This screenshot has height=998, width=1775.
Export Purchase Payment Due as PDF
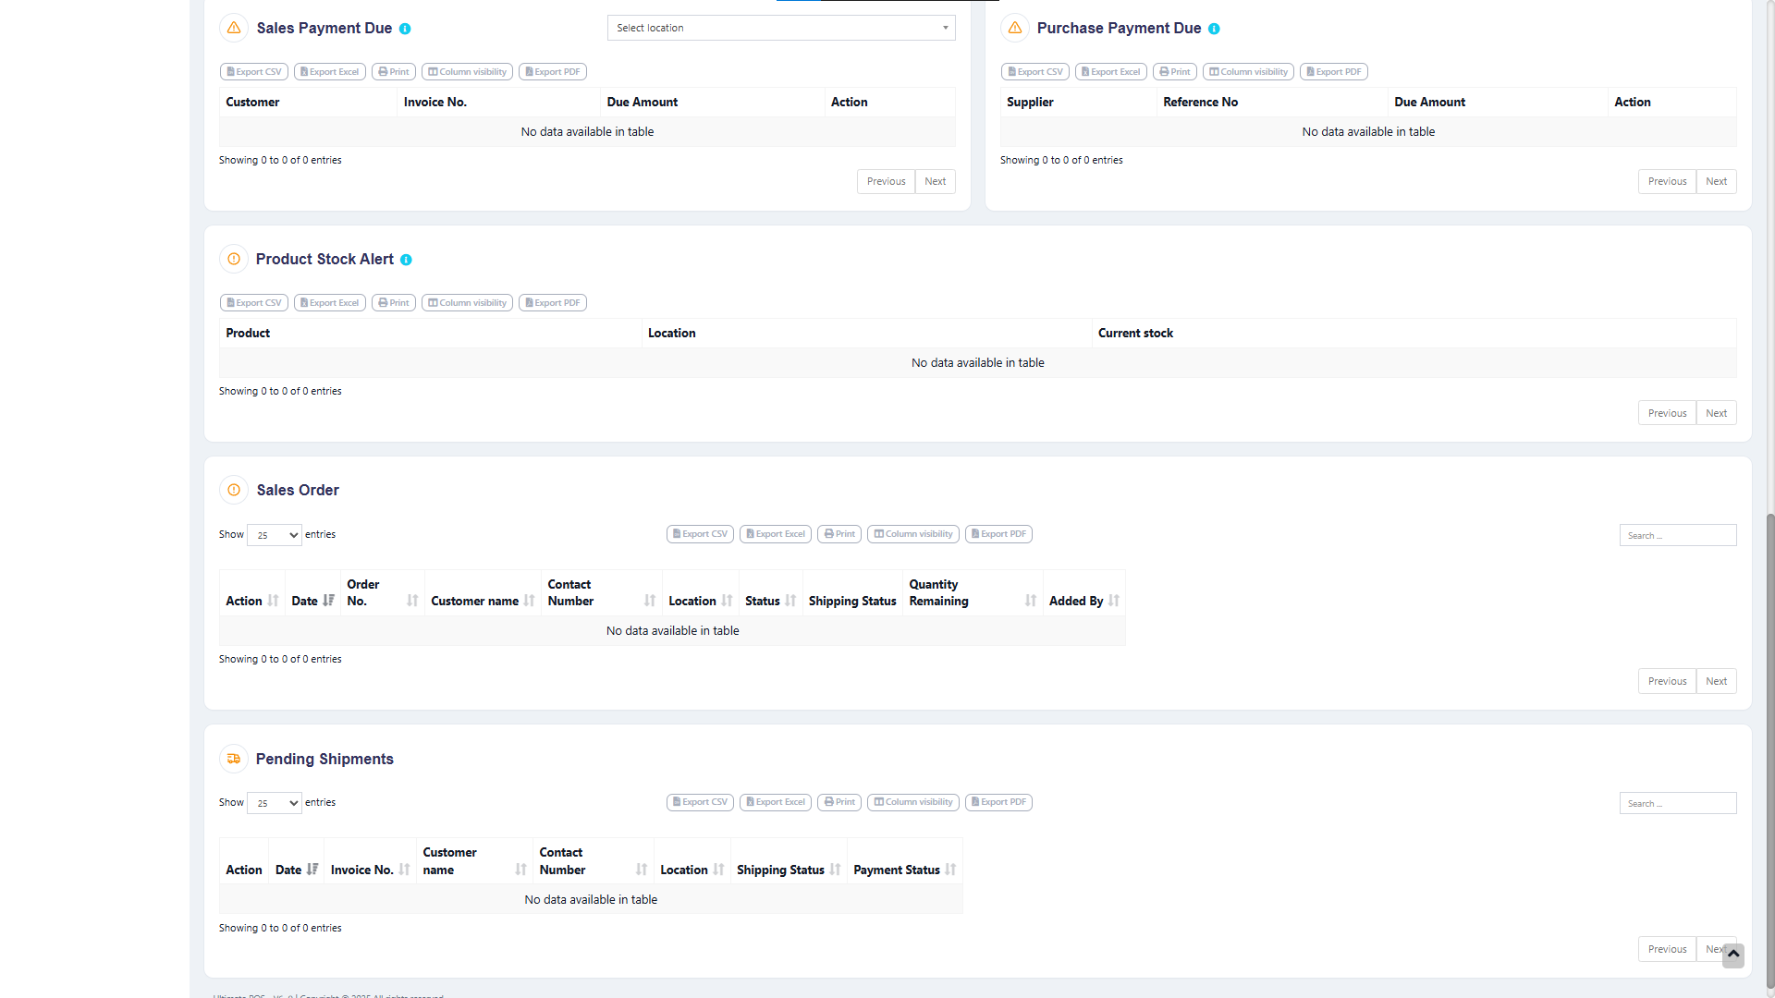[x=1333, y=71]
